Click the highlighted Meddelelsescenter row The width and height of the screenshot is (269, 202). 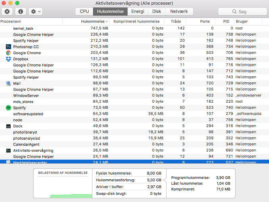[x=135, y=162]
